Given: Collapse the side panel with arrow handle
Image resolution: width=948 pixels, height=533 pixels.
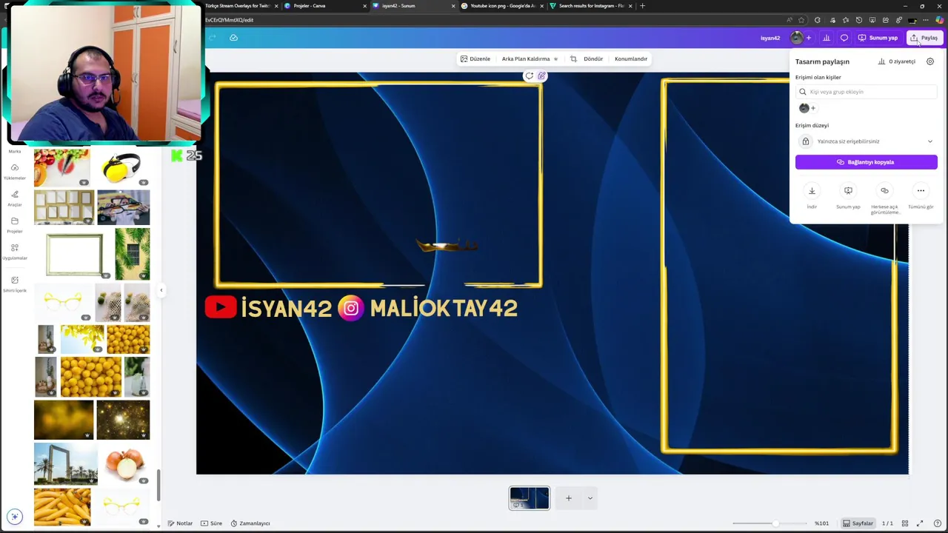Looking at the screenshot, I should 161,290.
